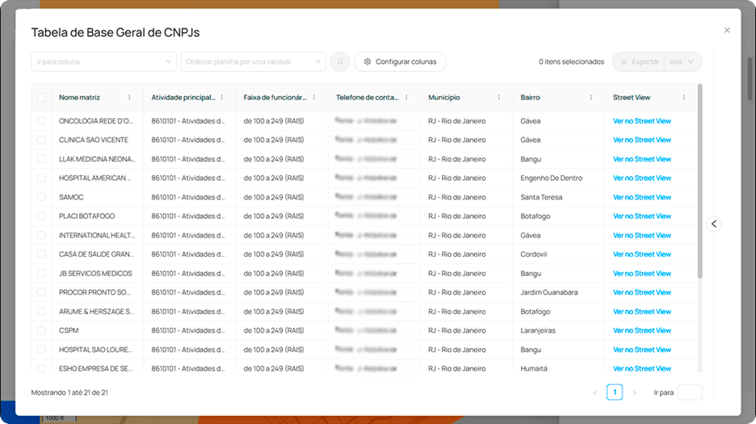The image size is (756, 424).
Task: Click the 'Ir para' page input field
Action: pyautogui.click(x=689, y=393)
